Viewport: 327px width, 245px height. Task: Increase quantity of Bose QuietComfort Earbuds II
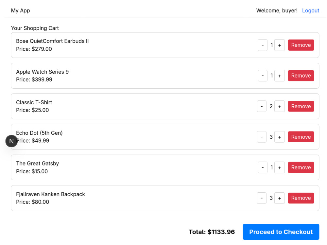tap(280, 45)
